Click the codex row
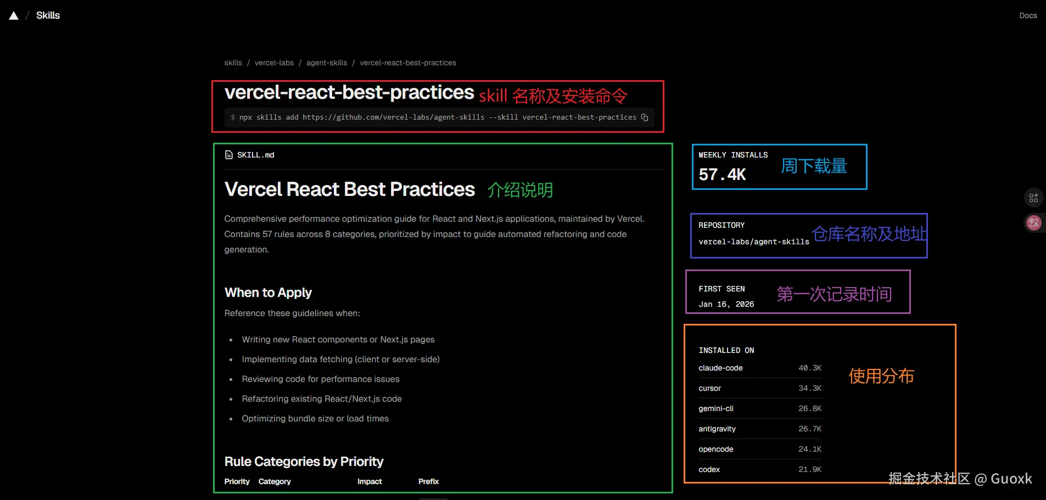The image size is (1046, 500). point(760,469)
